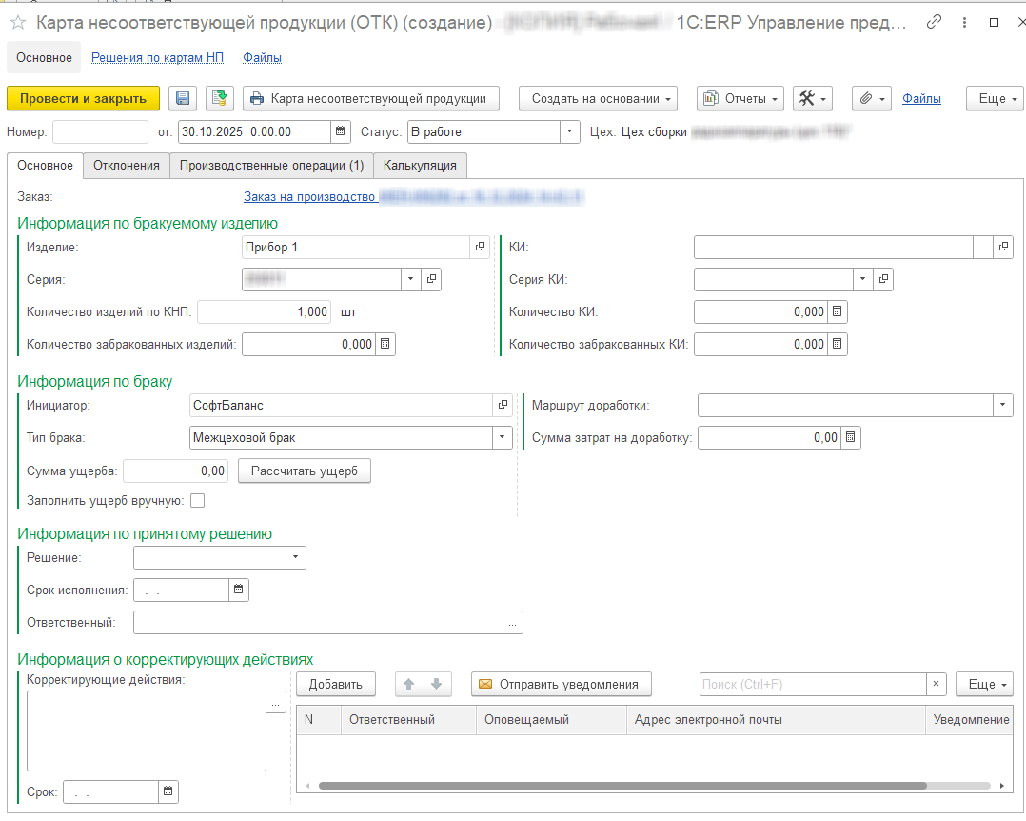Image resolution: width=1026 pixels, height=821 pixels.
Task: Open calculator for Количество забракованных изделий
Action: pos(385,345)
